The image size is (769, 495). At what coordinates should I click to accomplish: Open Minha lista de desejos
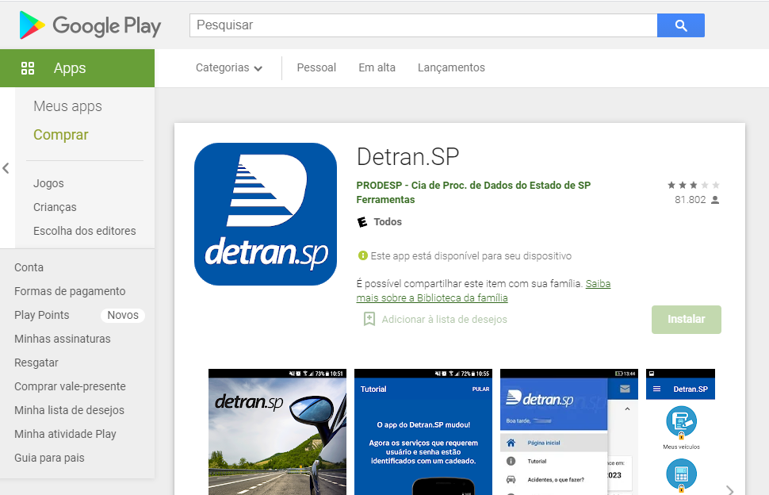(x=69, y=410)
